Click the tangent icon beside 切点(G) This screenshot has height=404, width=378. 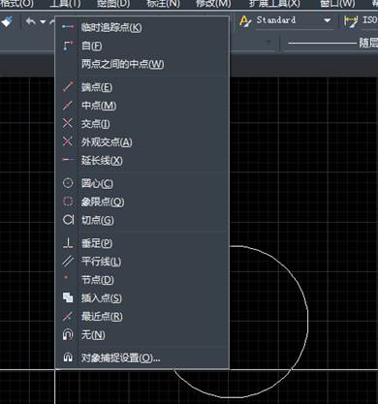(68, 220)
